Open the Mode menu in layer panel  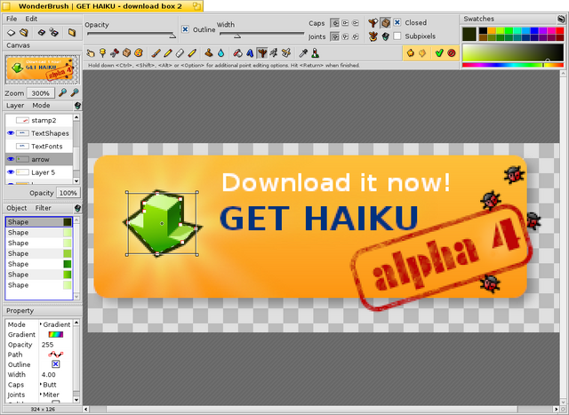point(41,106)
